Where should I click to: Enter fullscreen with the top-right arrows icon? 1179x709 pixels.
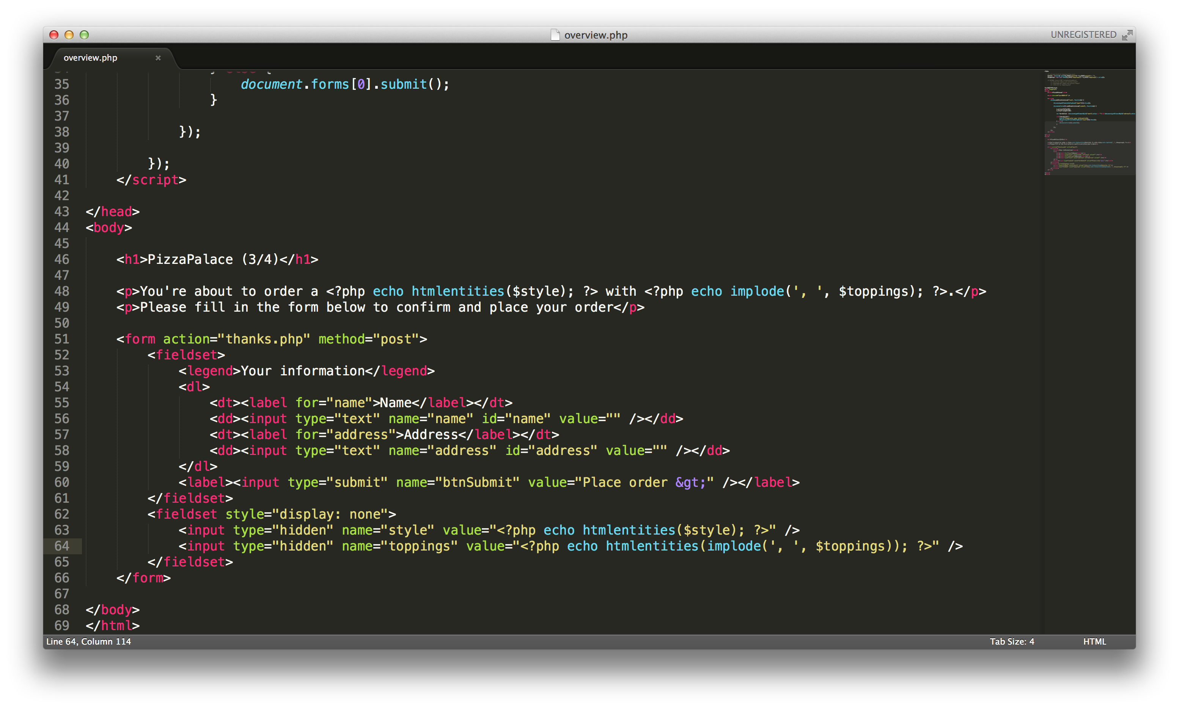(1127, 35)
